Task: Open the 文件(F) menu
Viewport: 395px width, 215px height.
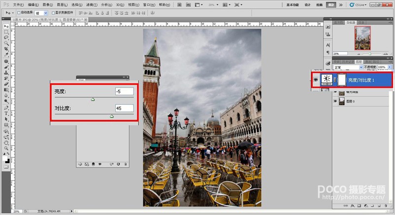Action: 18,5
